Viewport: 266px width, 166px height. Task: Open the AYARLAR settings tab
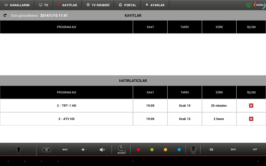click(155, 5)
